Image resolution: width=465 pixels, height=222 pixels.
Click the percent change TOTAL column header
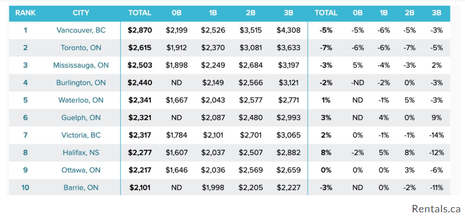click(x=326, y=13)
